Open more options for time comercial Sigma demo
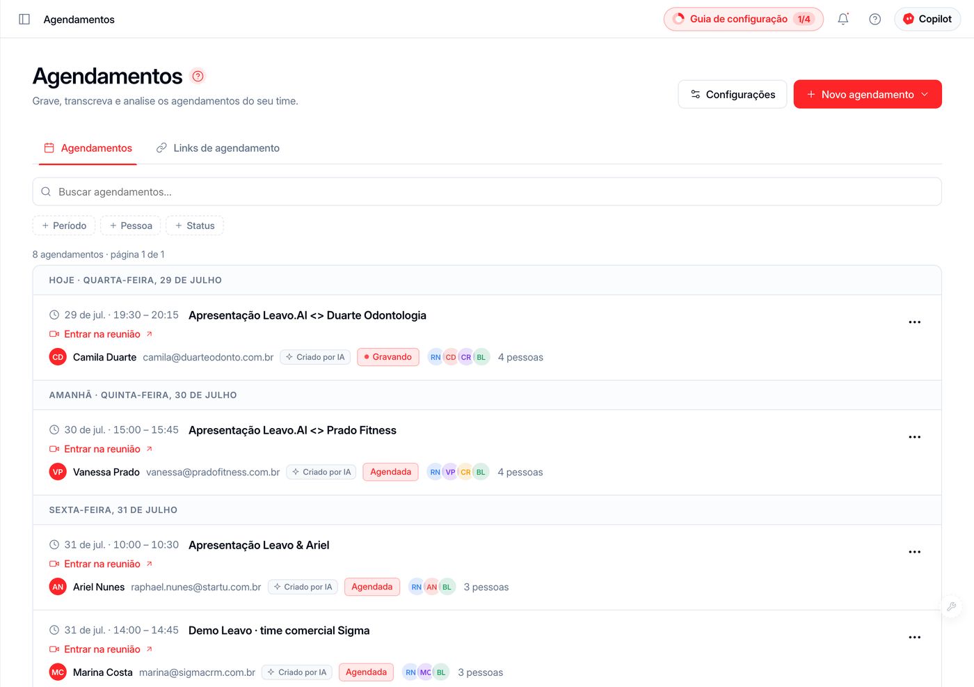The image size is (974, 687). pyautogui.click(x=915, y=638)
